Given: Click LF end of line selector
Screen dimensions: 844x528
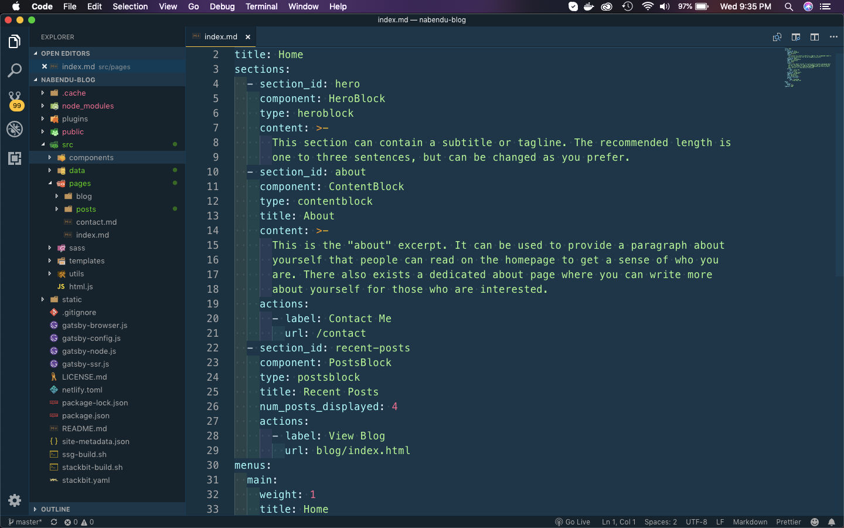Looking at the screenshot, I should [x=720, y=522].
